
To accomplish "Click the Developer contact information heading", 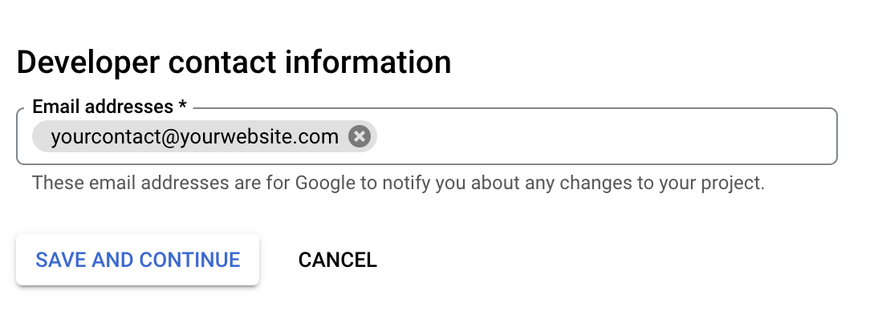I will click(x=234, y=63).
